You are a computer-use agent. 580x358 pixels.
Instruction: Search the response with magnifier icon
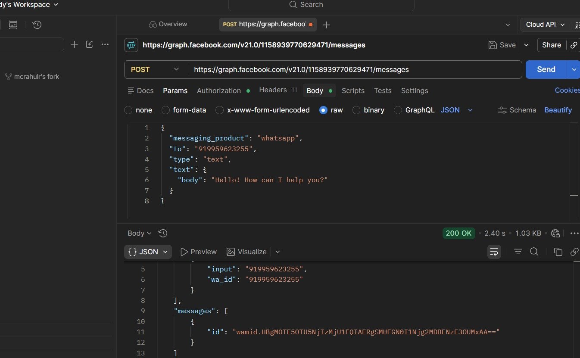click(x=534, y=252)
